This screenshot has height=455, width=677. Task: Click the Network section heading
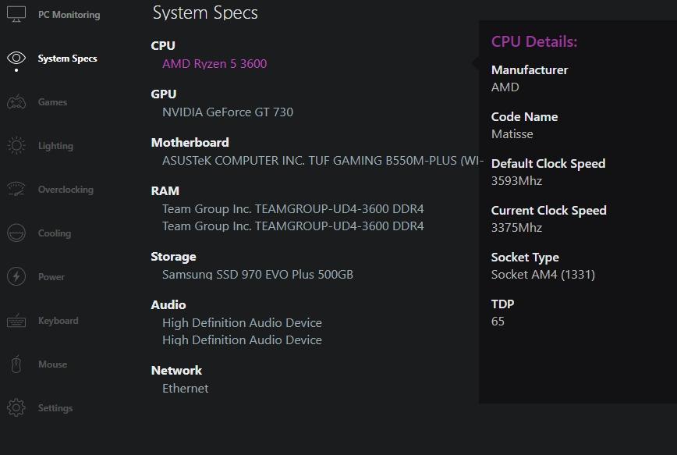(176, 371)
